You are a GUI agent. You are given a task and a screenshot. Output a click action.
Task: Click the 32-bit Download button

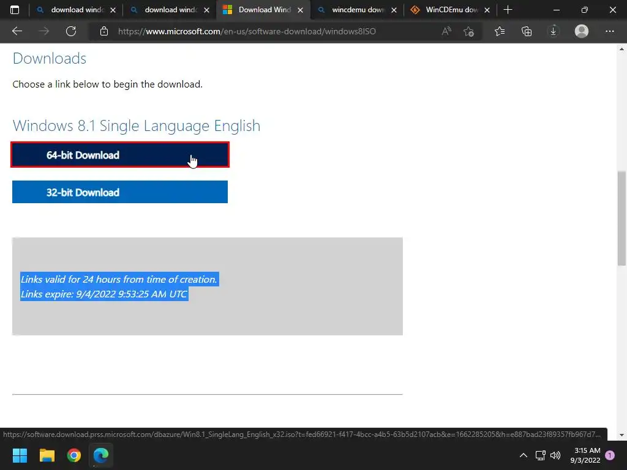click(120, 192)
